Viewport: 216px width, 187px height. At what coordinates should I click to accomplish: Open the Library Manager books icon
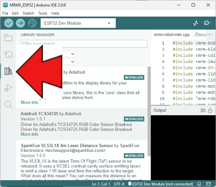tap(8, 71)
